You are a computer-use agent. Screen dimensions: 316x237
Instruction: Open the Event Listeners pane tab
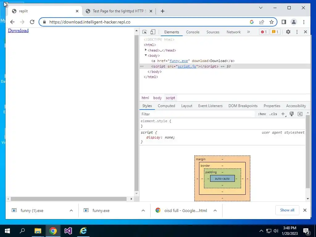point(210,106)
